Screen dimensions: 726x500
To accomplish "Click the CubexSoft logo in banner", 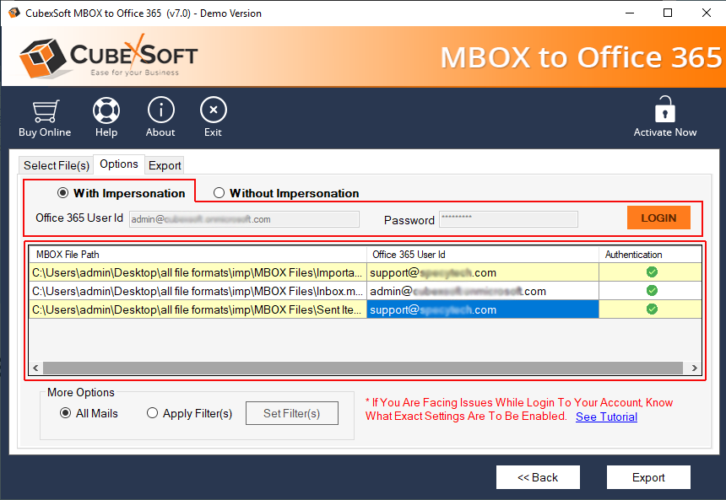I will pos(108,57).
